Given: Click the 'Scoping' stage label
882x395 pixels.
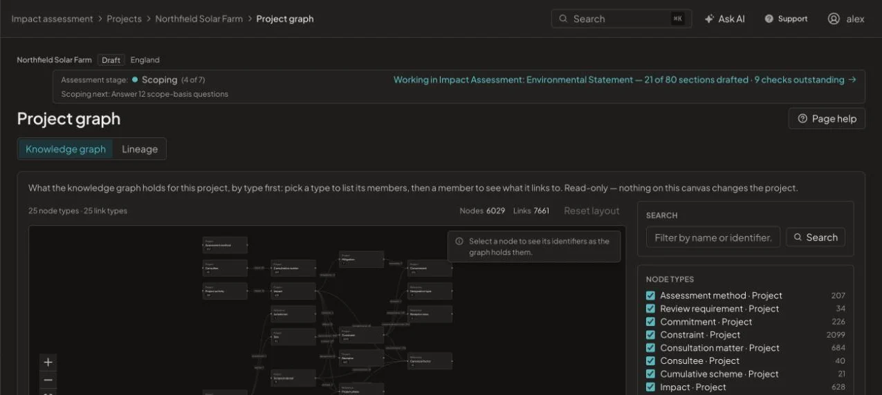Looking at the screenshot, I should [x=160, y=80].
